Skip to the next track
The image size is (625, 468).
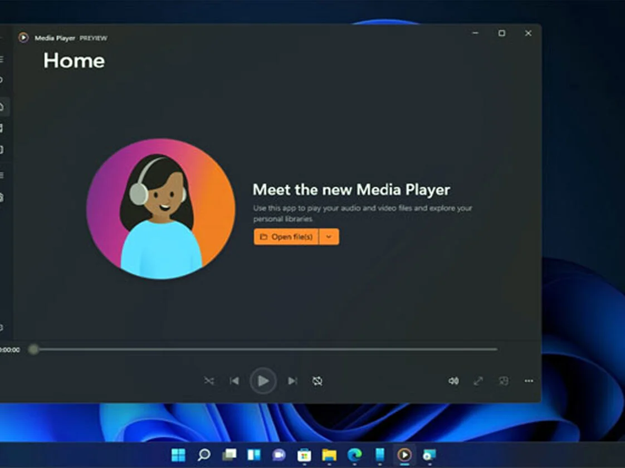coord(292,381)
